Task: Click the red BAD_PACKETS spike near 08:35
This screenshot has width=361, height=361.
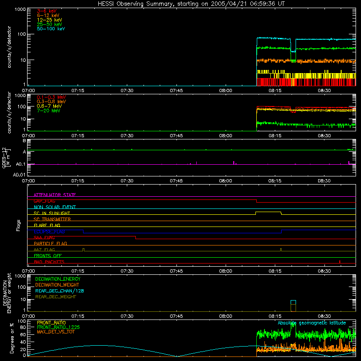Action: pos(340,262)
